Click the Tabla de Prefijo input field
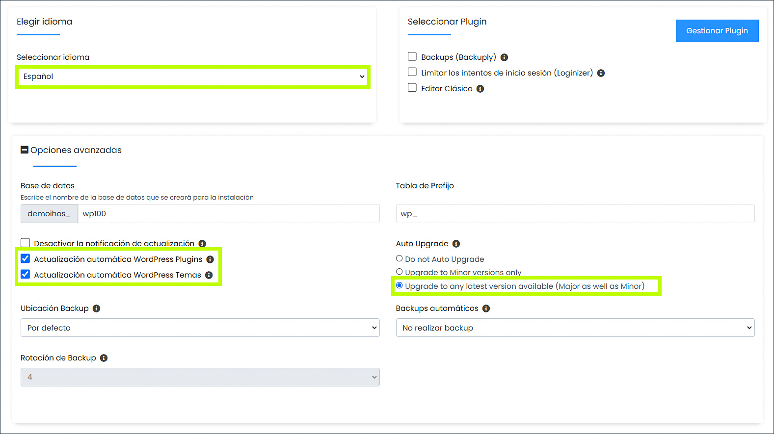The width and height of the screenshot is (774, 434). coord(575,214)
